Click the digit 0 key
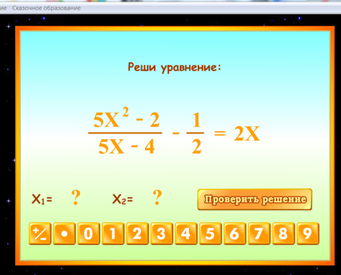This screenshot has height=275, width=341. (x=89, y=234)
